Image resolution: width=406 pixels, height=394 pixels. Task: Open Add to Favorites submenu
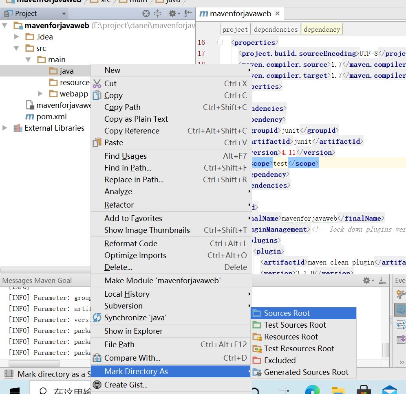pyautogui.click(x=172, y=218)
